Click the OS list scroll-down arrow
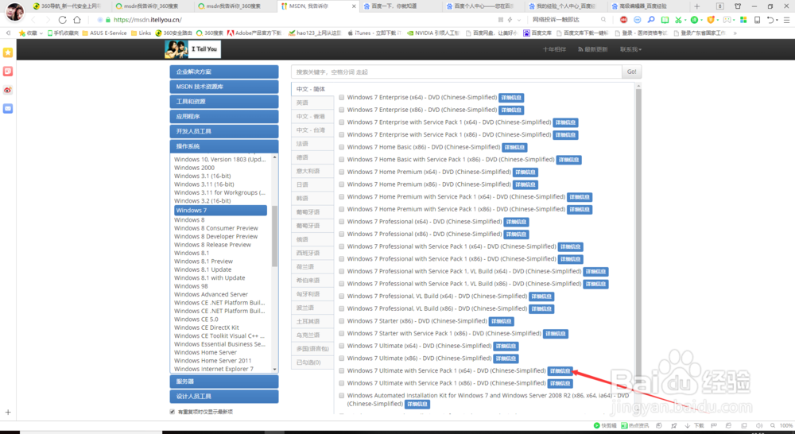The image size is (795, 434). pyautogui.click(x=275, y=370)
